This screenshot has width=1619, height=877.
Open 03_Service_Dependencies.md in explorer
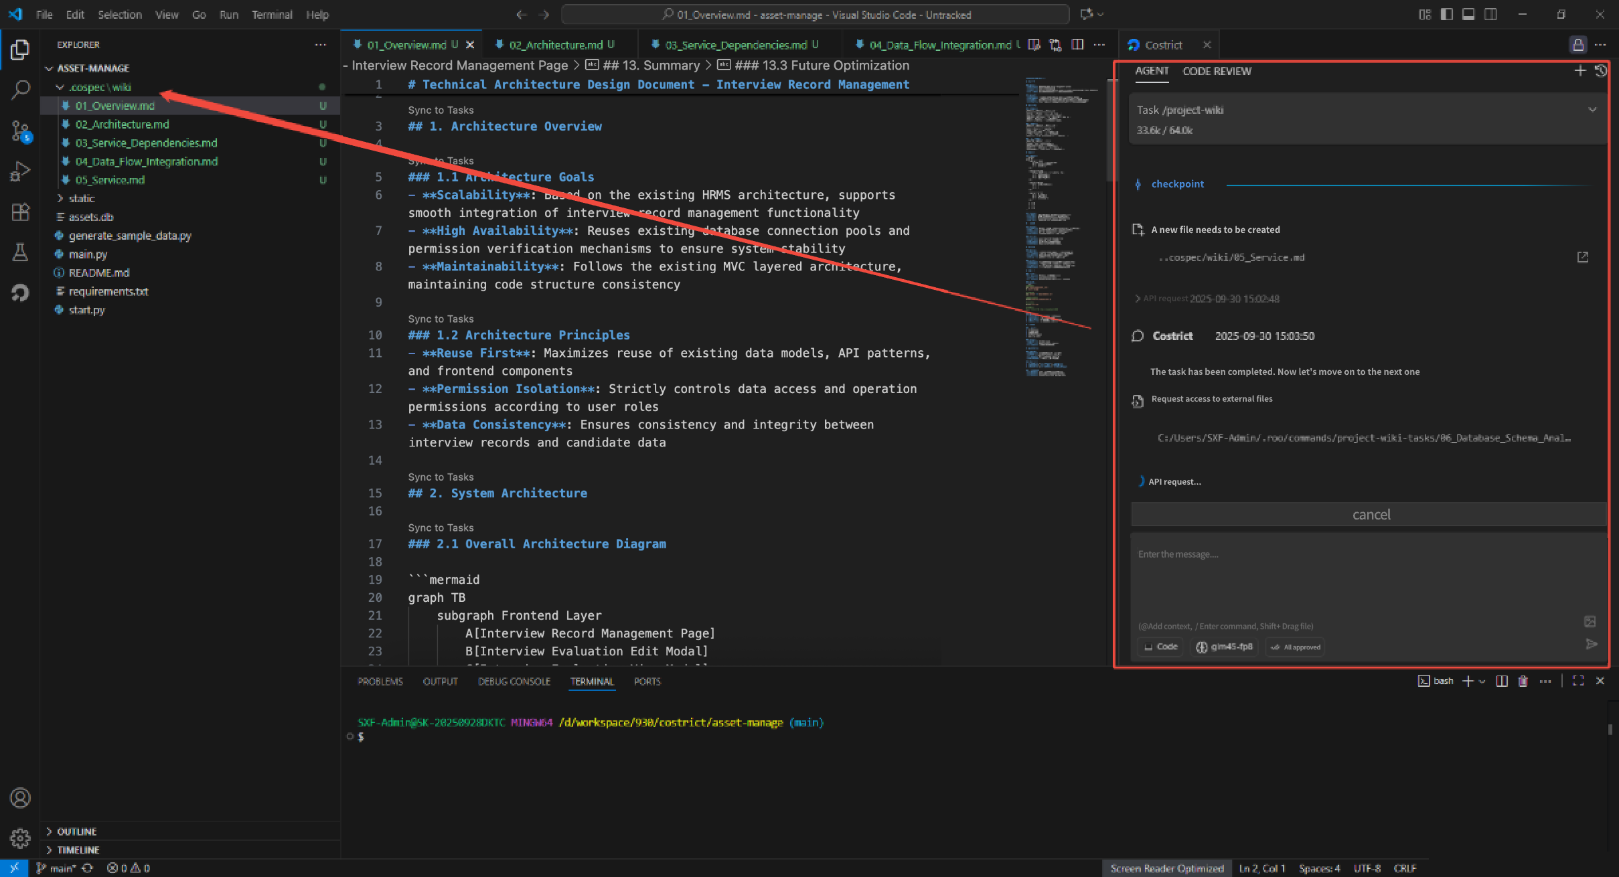[x=146, y=143]
